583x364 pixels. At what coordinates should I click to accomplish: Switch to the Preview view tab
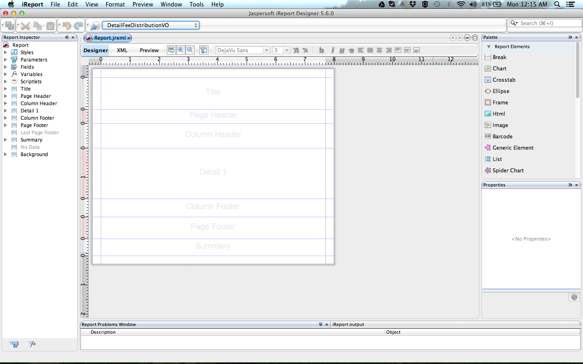tap(149, 50)
